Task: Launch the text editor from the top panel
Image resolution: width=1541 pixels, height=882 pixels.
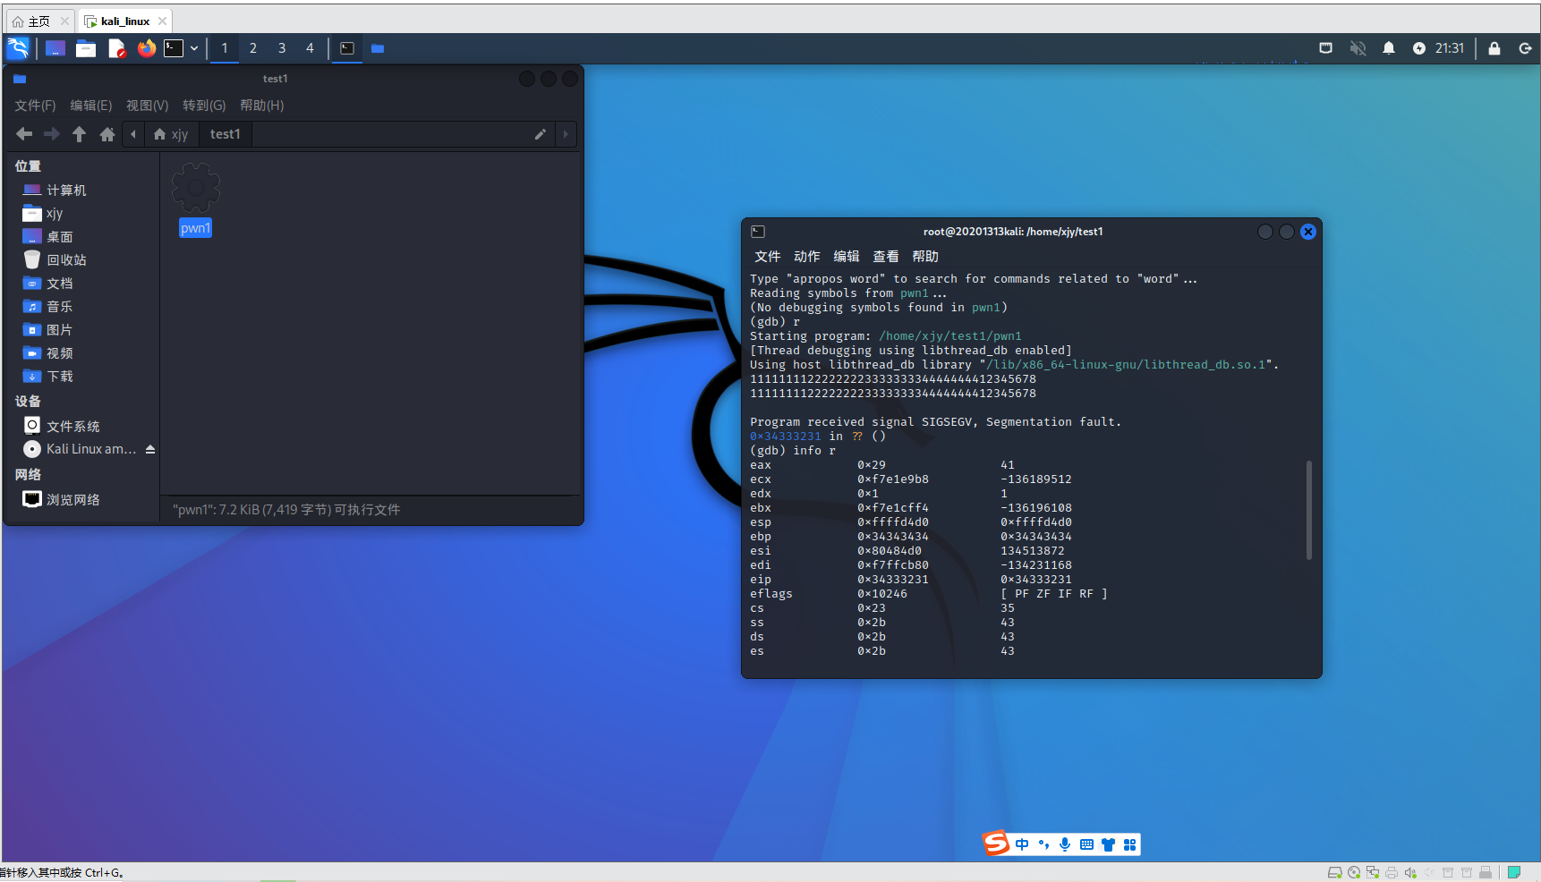Action: [116, 48]
